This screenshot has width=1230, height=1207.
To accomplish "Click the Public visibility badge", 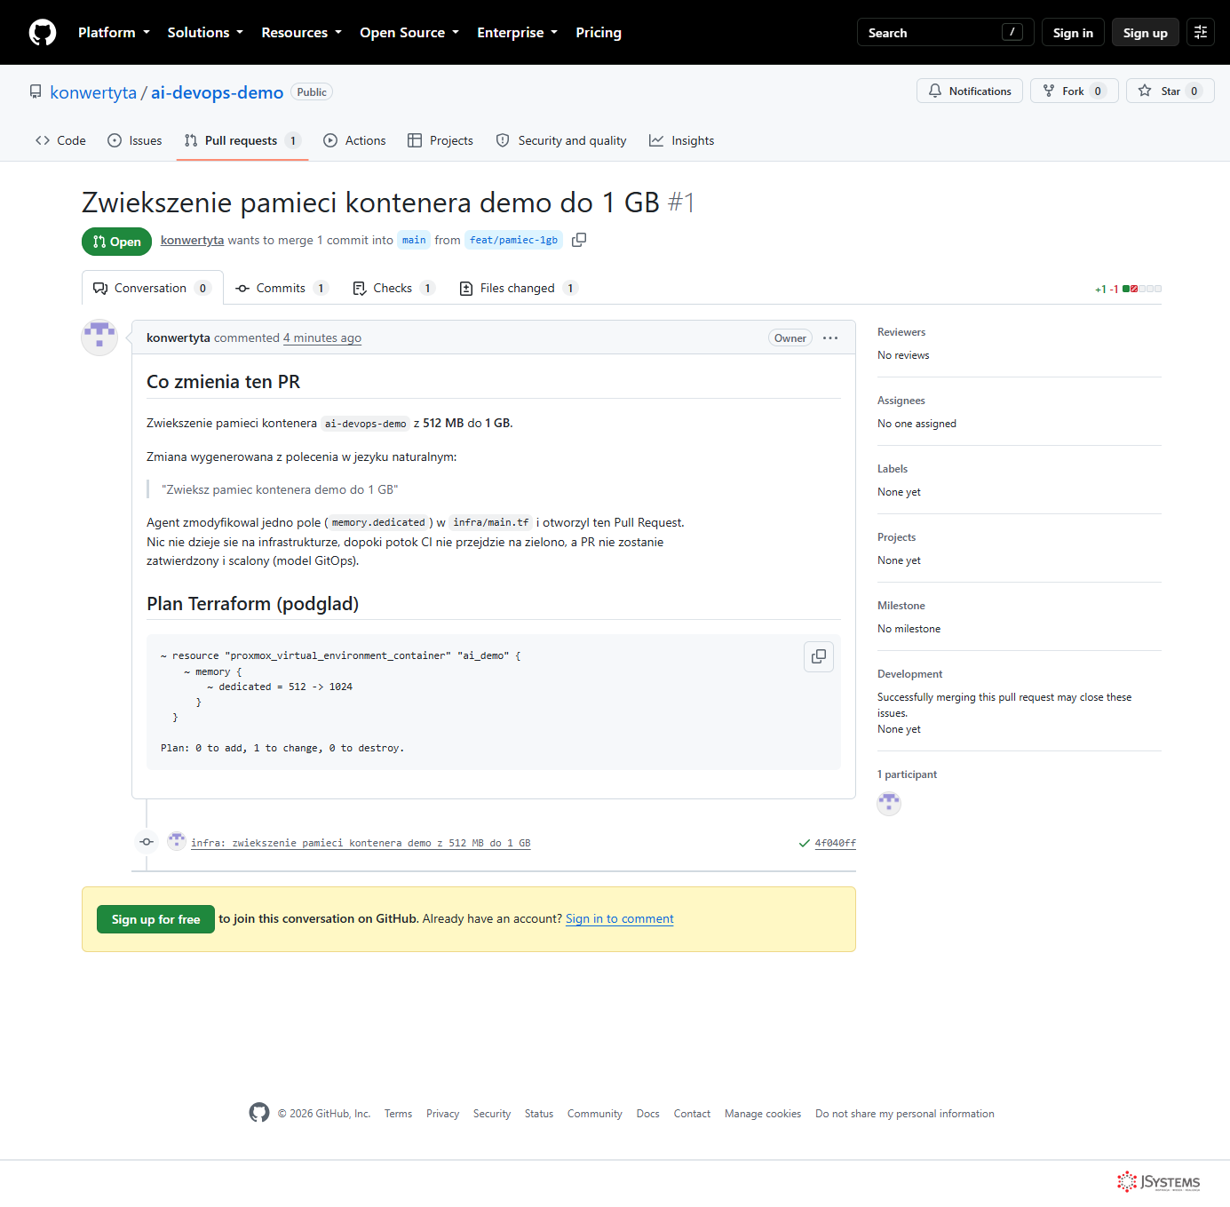I will (312, 92).
